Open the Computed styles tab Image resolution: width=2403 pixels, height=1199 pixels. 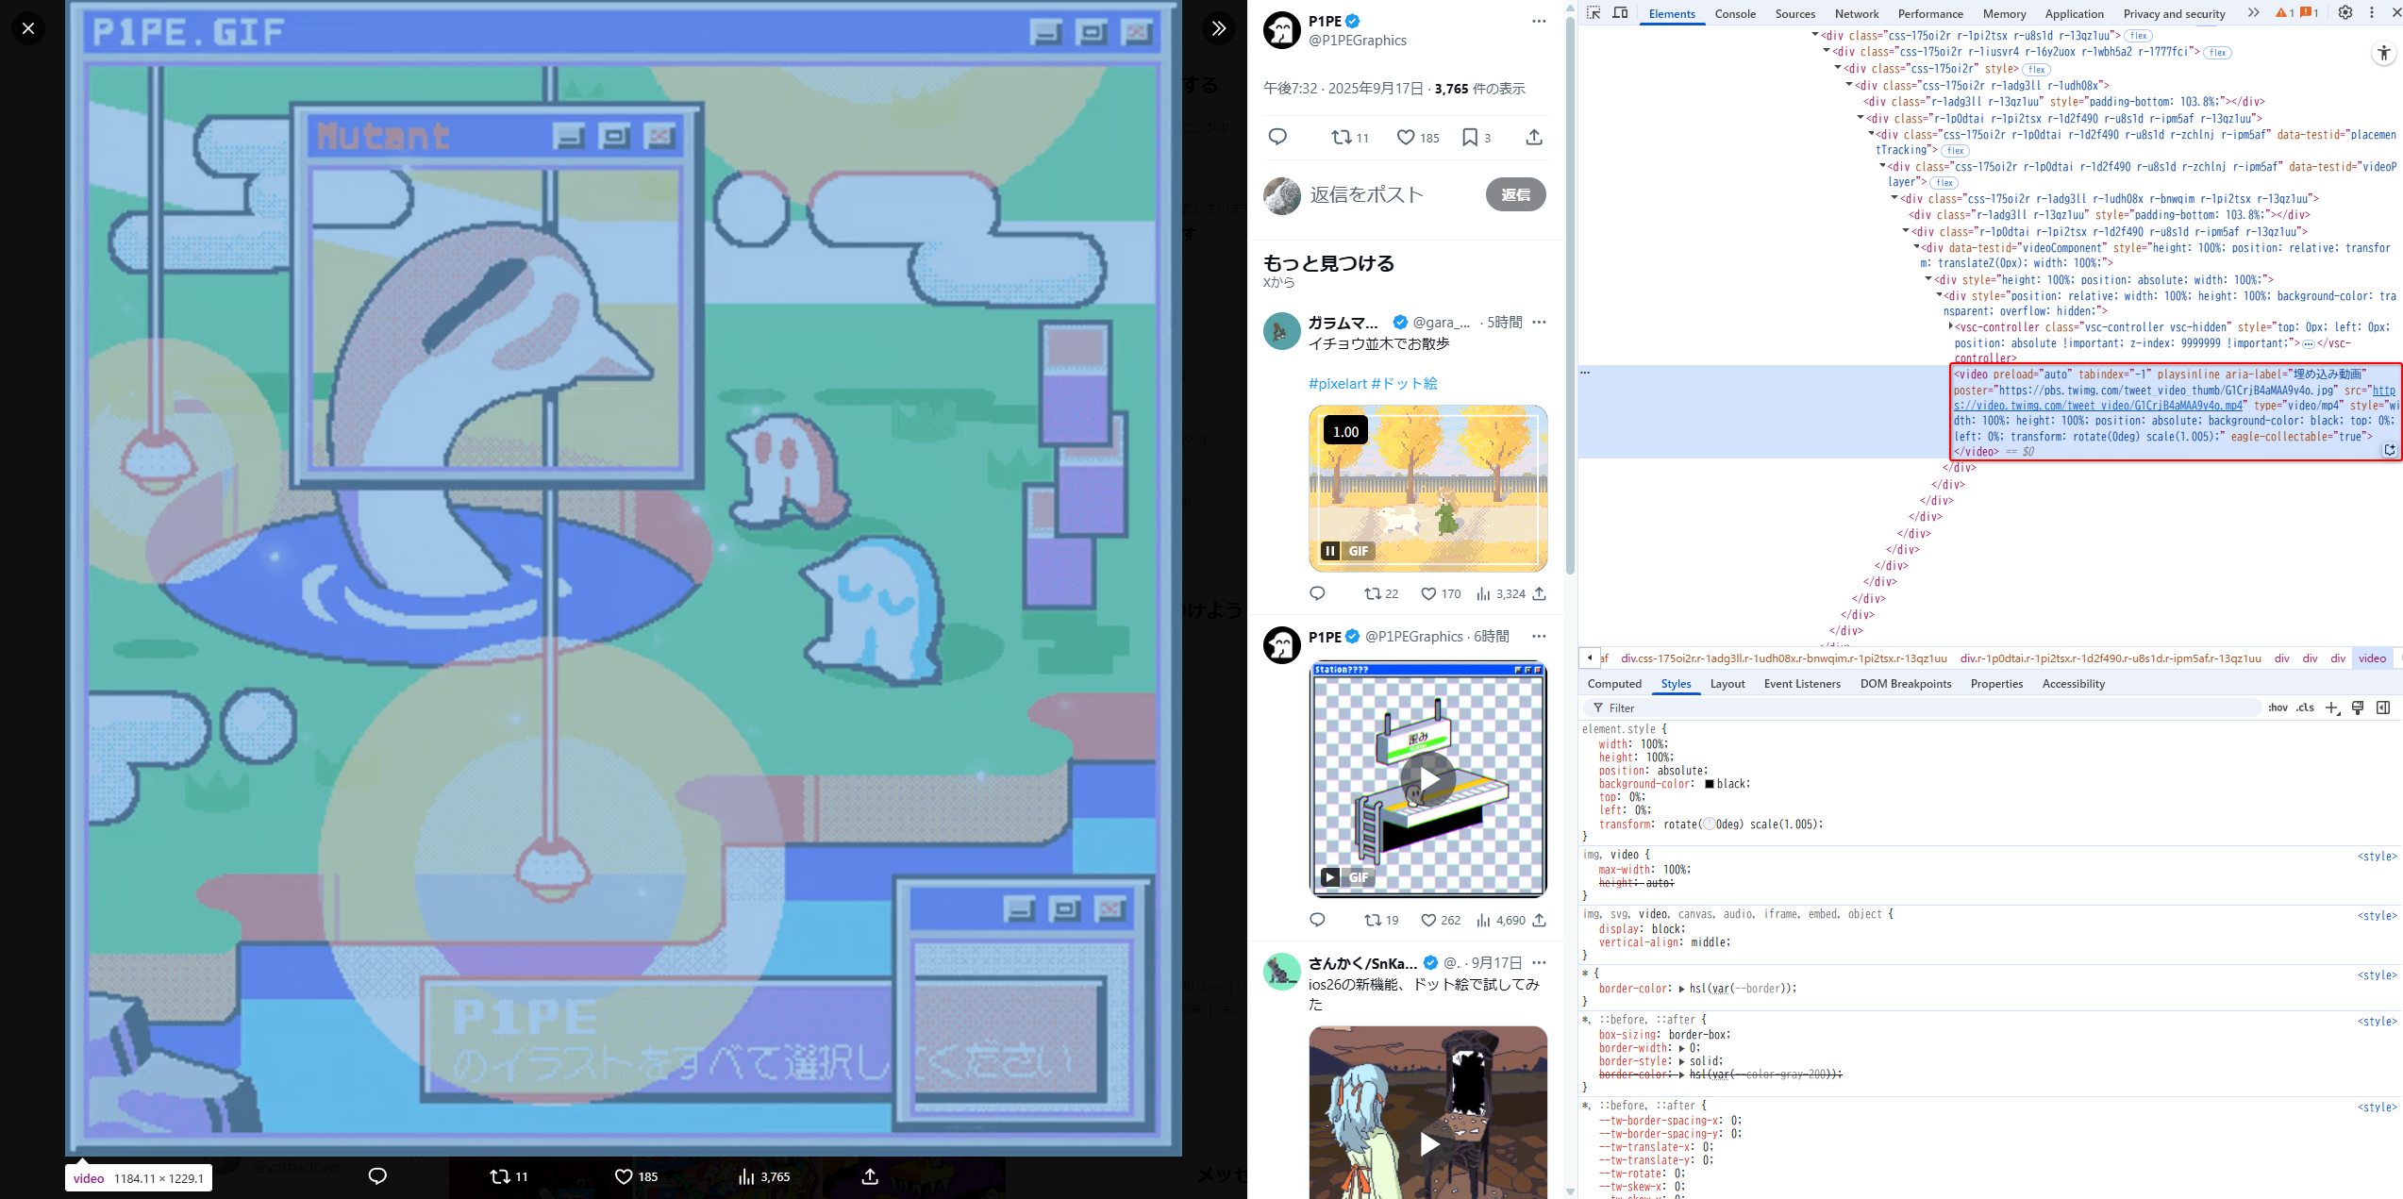click(x=1613, y=684)
